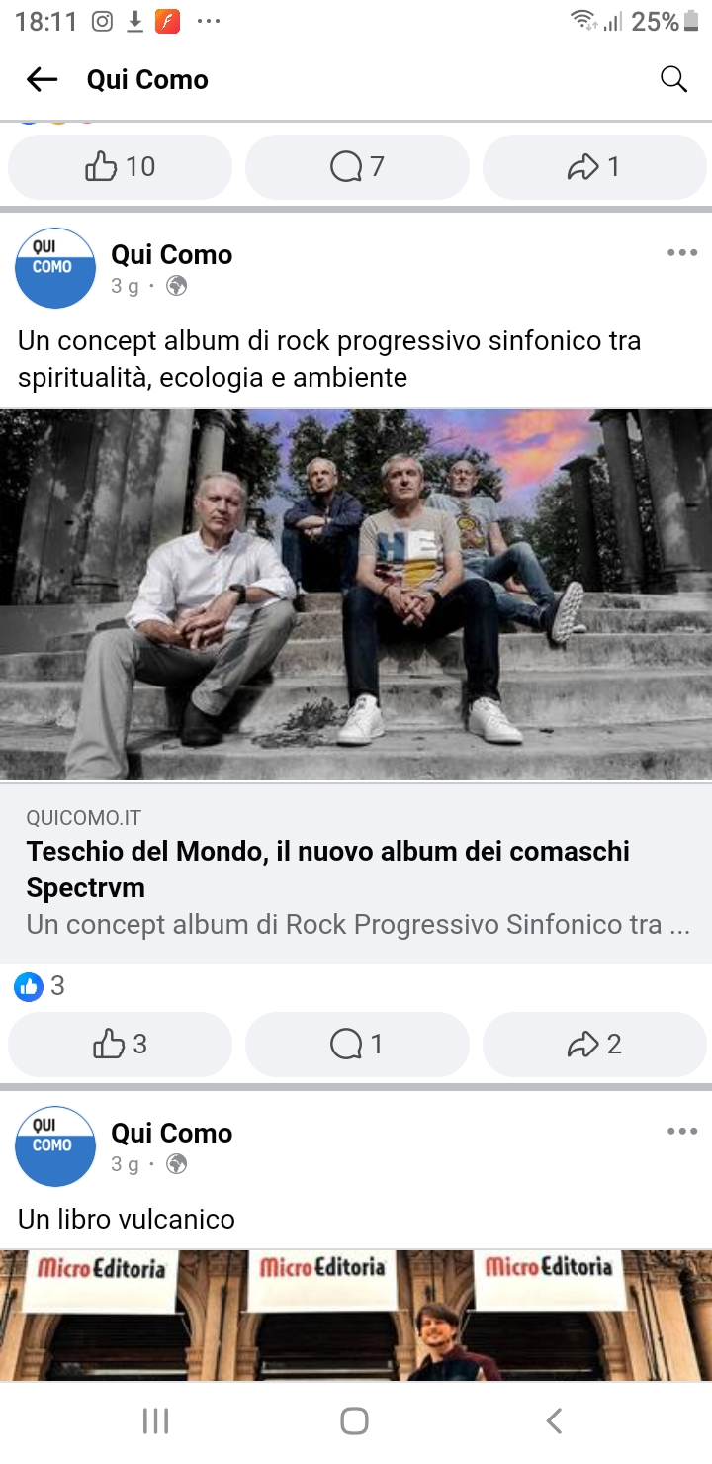Like the Spectrvm album post
Image resolution: width=712 pixels, height=1464 pixels.
point(120,1044)
